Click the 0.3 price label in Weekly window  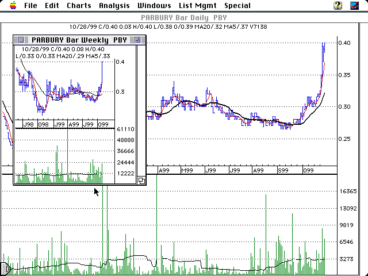coord(120,92)
